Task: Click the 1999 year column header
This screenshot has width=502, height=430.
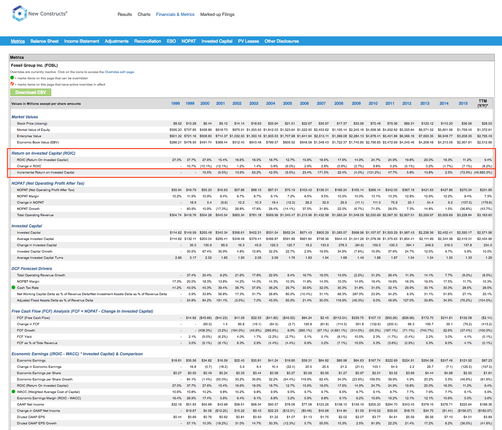Action: click(190, 103)
